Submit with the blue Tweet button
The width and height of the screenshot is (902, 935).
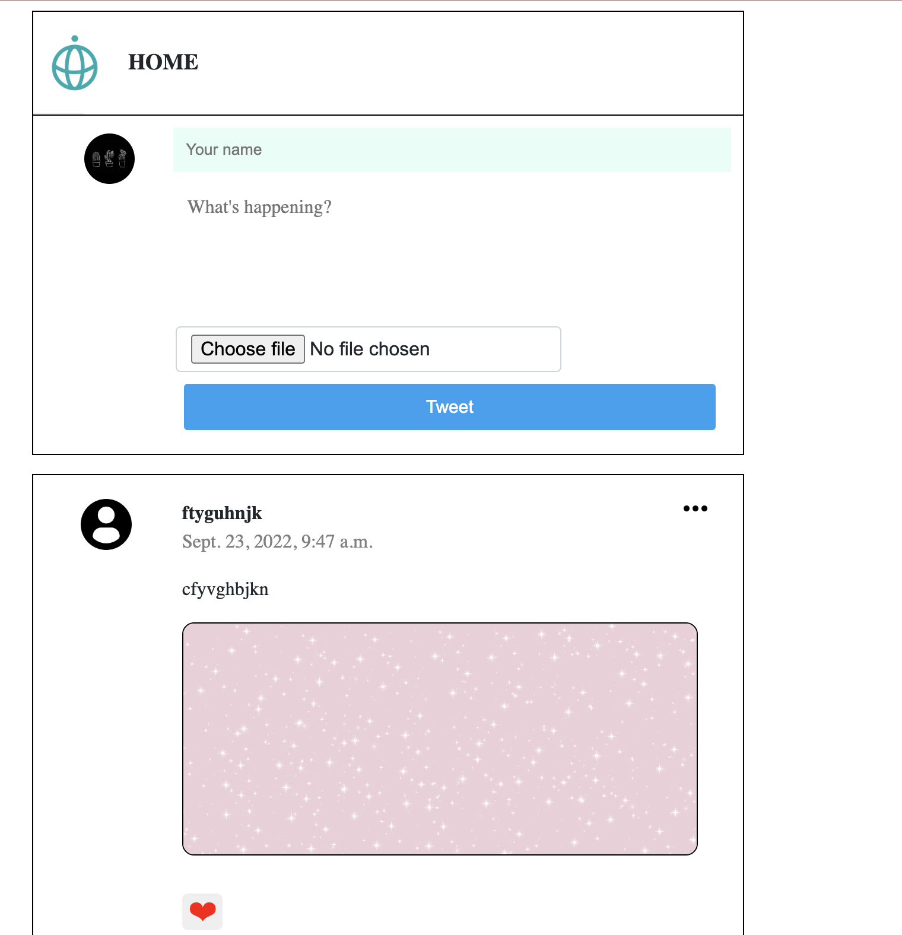click(449, 407)
